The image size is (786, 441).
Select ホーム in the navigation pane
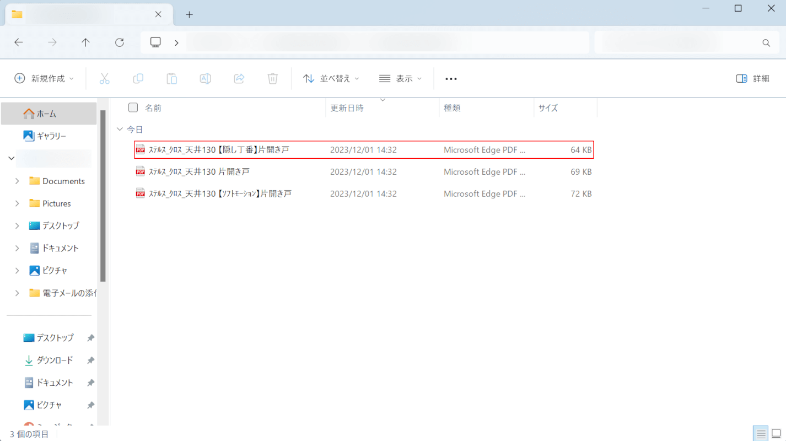click(49, 114)
